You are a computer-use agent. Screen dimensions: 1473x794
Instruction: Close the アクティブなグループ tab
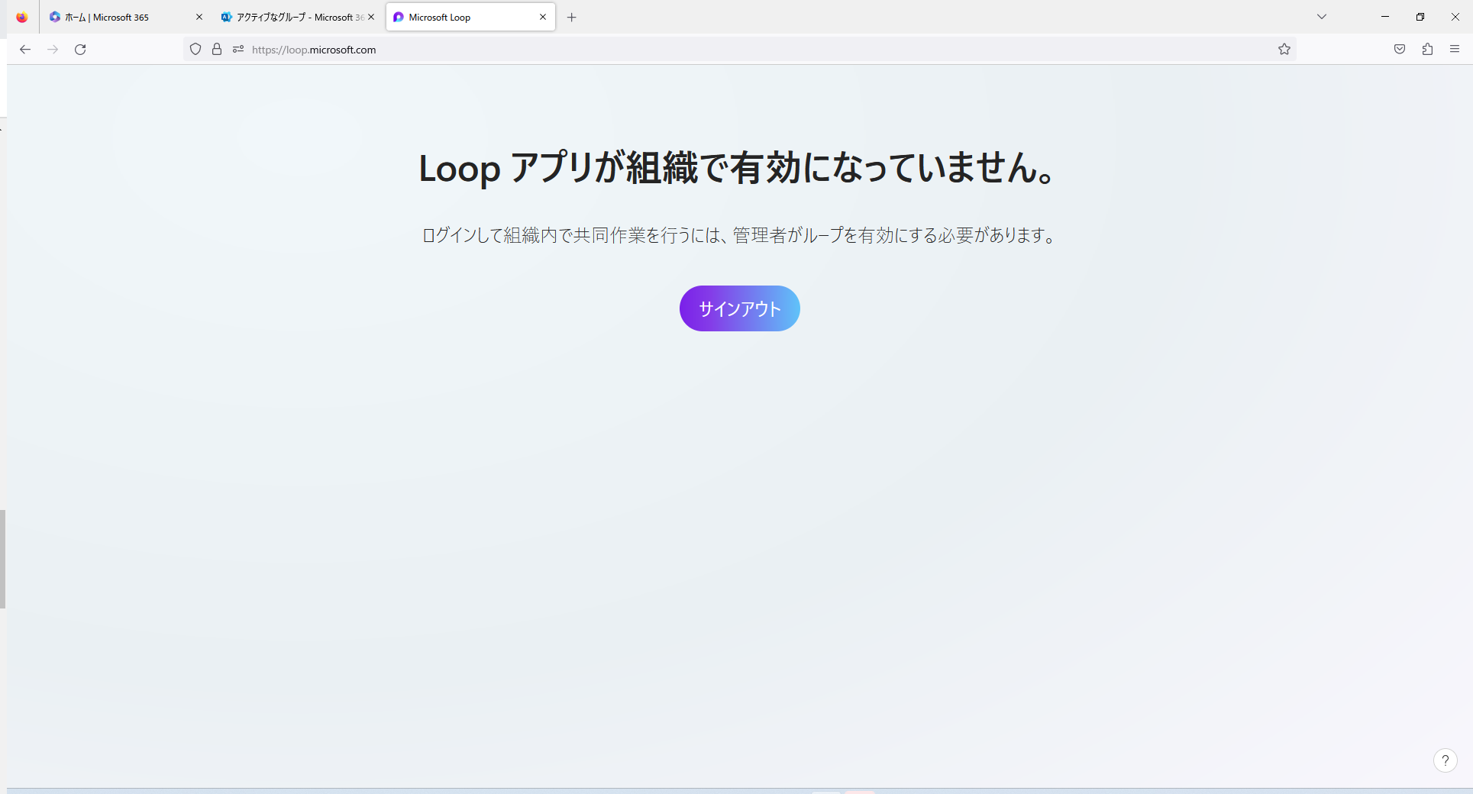(371, 17)
